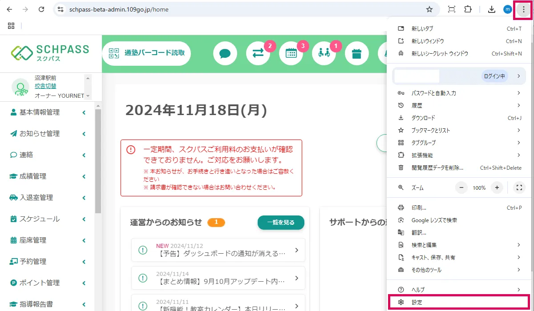534x311 pixels.
Task: Open the green header calendar-event icon
Action: pos(356,53)
